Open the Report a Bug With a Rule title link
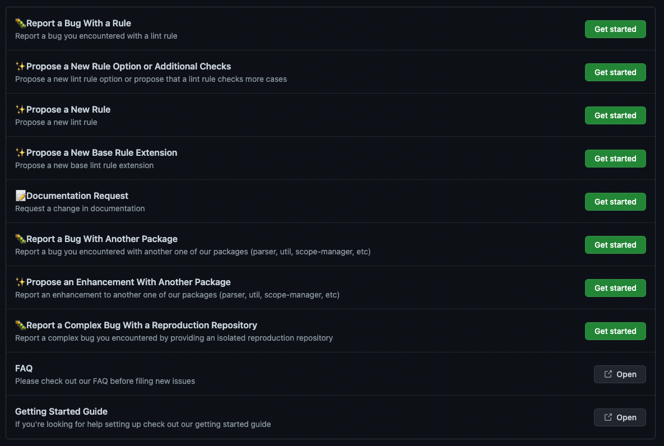Viewport: 664px width, 446px height. (x=78, y=24)
